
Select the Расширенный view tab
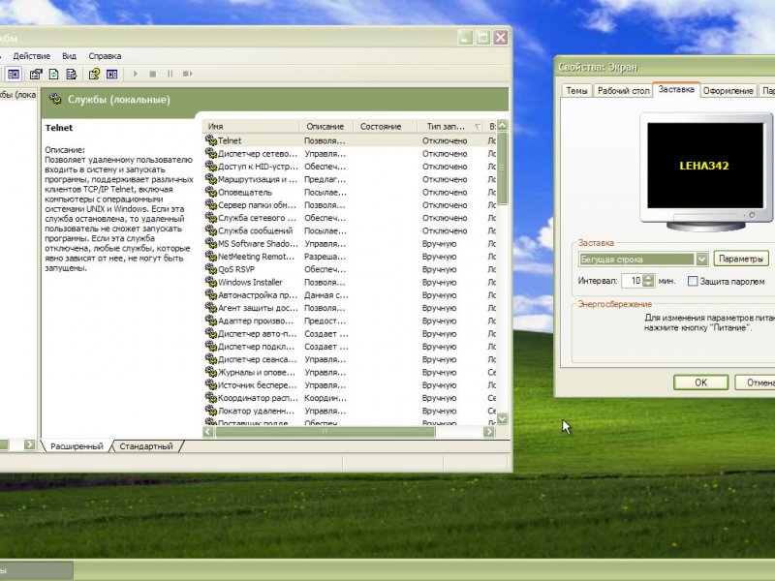77,446
